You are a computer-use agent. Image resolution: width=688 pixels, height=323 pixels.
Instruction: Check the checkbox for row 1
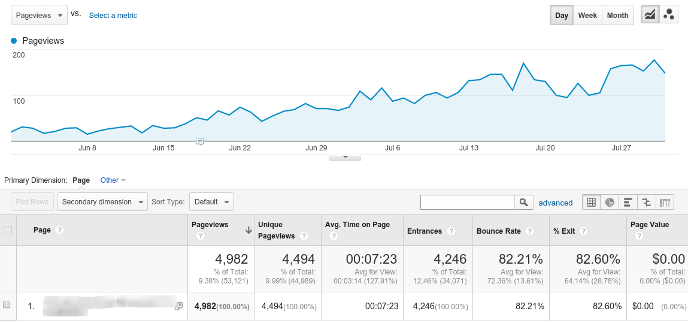7,305
